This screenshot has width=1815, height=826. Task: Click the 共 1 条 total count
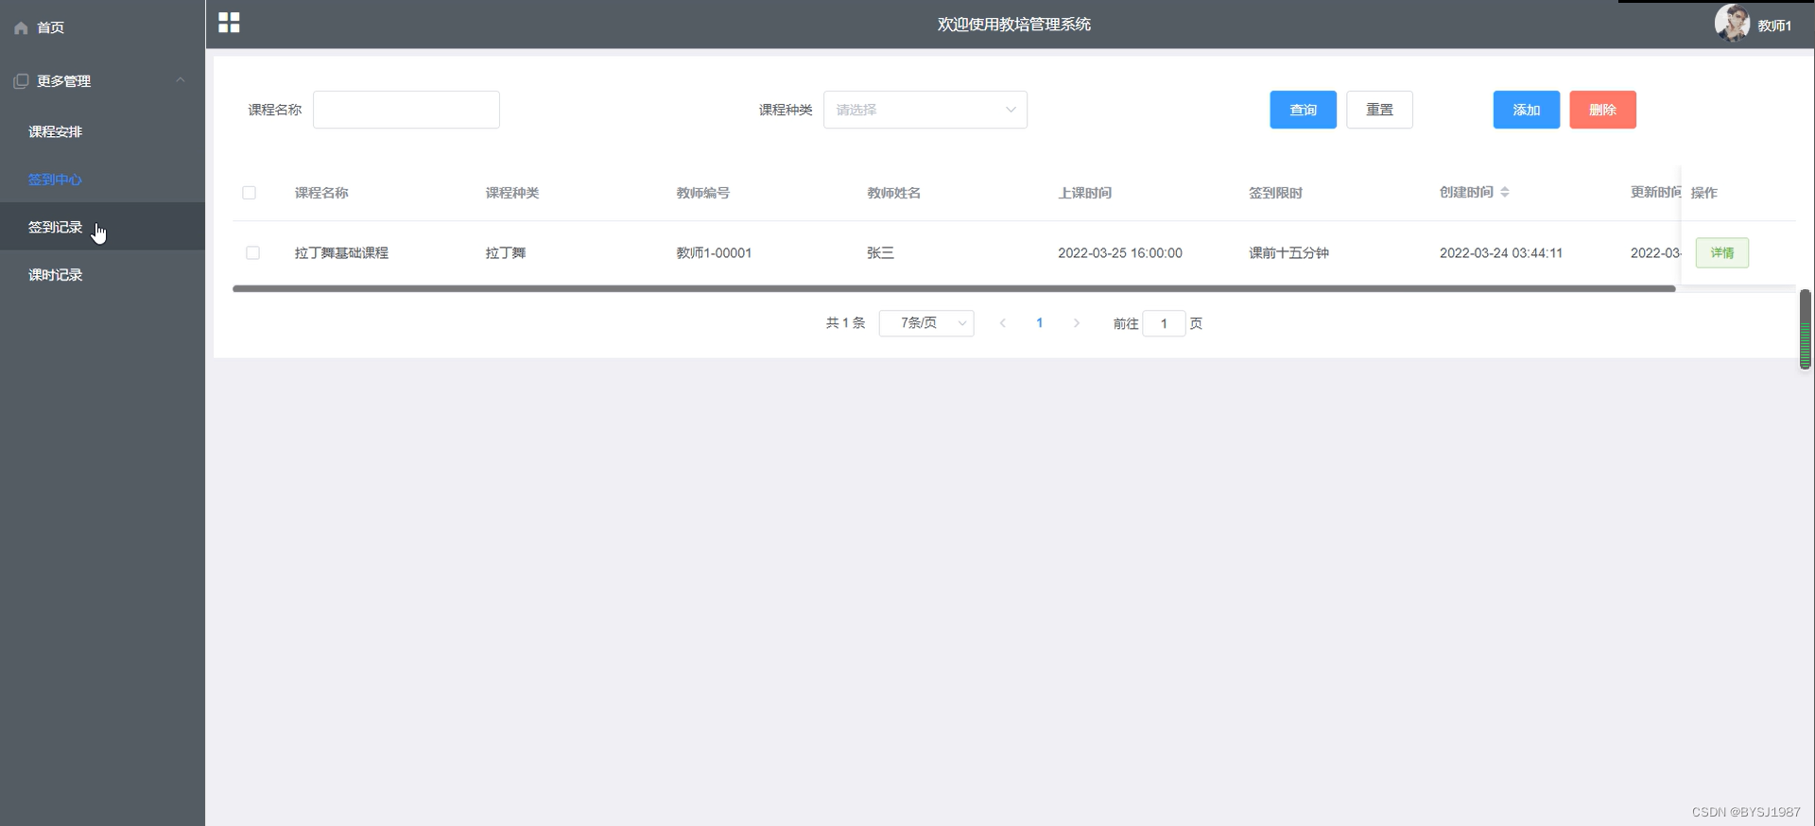845,323
